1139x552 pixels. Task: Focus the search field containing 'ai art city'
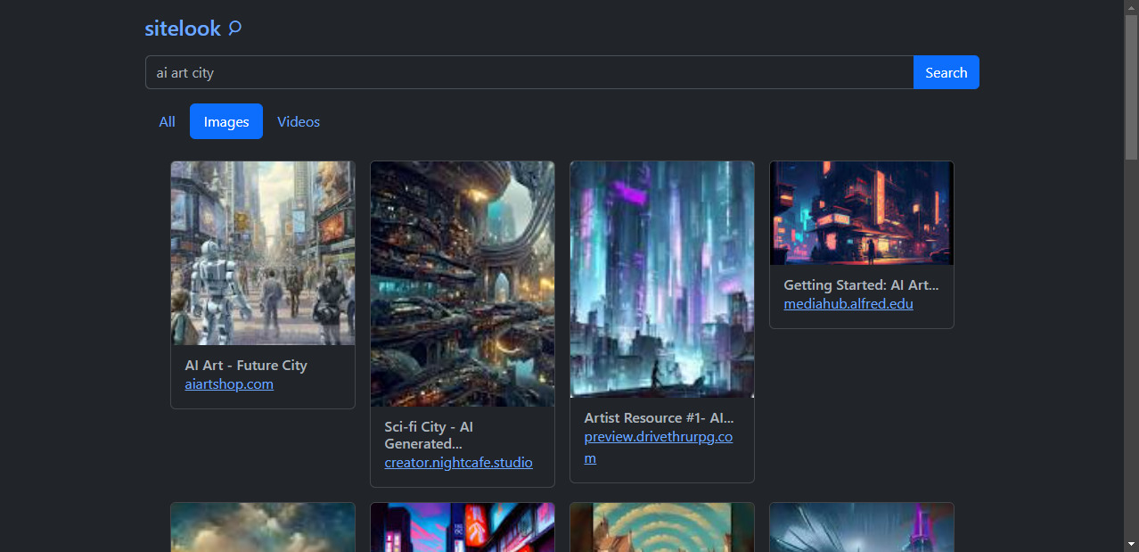coord(529,72)
